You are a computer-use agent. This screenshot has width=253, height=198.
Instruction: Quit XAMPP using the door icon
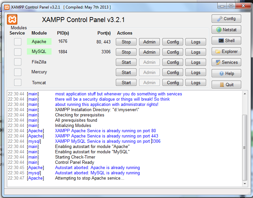click(x=226, y=85)
